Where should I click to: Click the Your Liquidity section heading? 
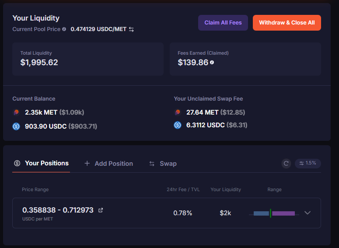(x=36, y=18)
